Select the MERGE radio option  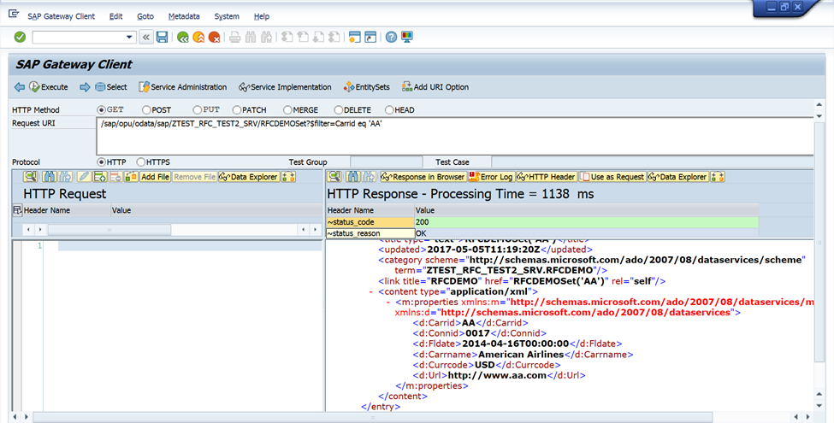click(x=287, y=110)
